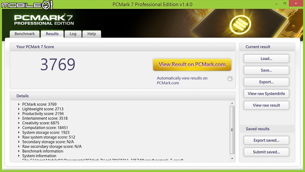The height and width of the screenshot is (172, 305).
Task: Open the Log tab
Action: [x=73, y=34]
